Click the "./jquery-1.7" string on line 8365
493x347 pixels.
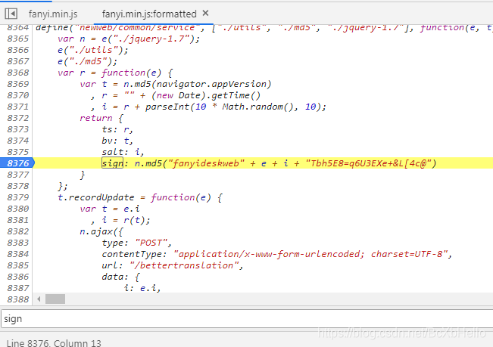tap(151, 39)
